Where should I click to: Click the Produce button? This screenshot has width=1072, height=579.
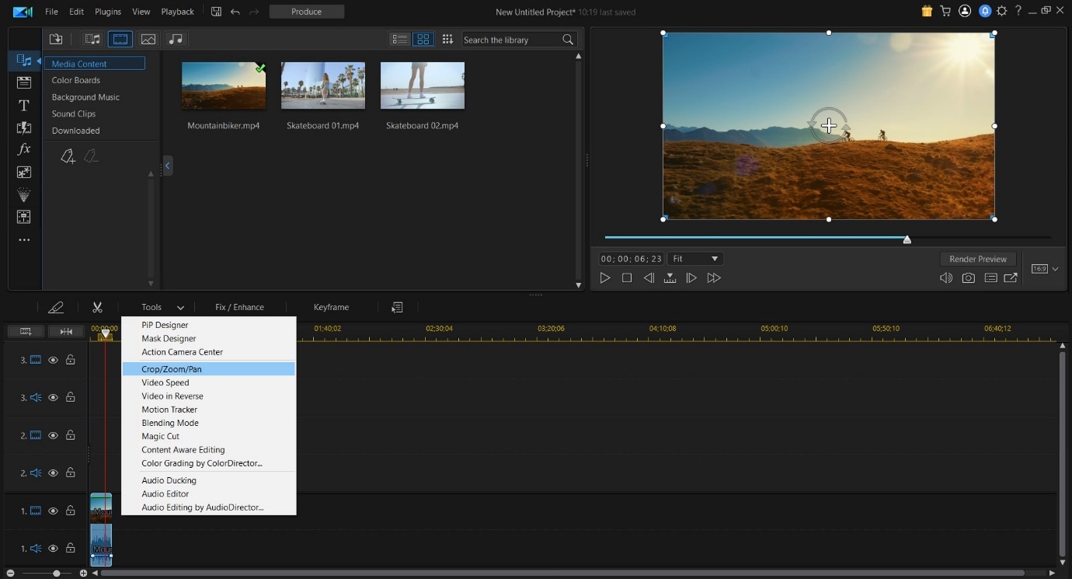point(306,12)
